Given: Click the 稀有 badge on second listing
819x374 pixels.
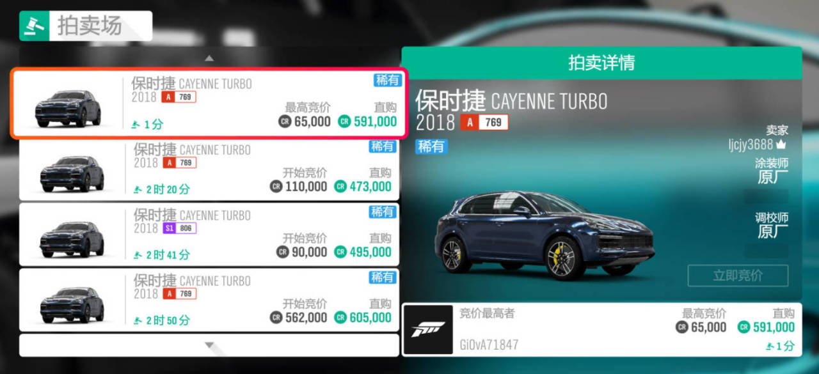Looking at the screenshot, I should coord(382,146).
